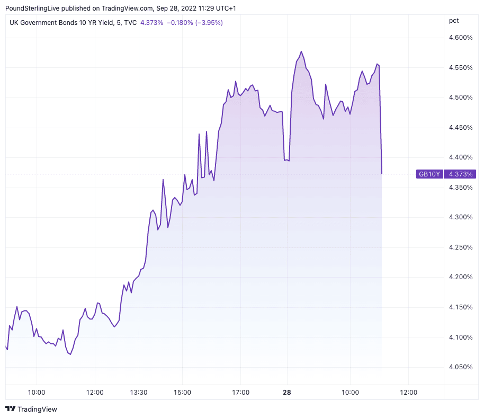Select the 13:30 time axis label

(138, 393)
